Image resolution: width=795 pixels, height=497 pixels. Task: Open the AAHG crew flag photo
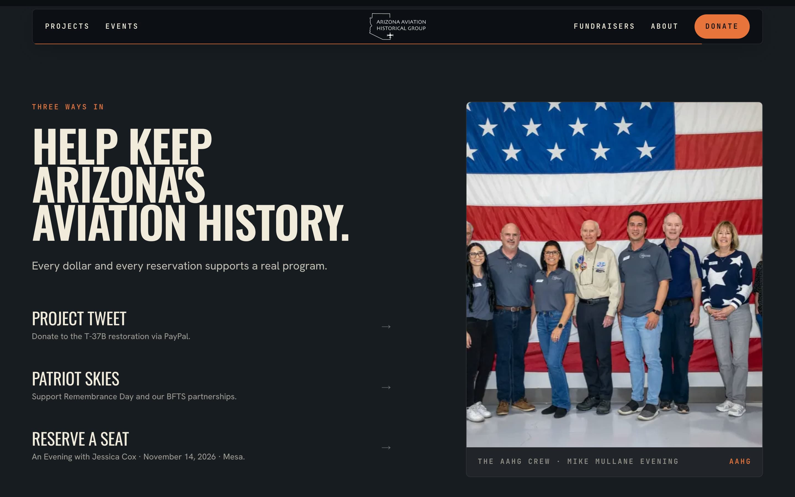click(x=614, y=274)
